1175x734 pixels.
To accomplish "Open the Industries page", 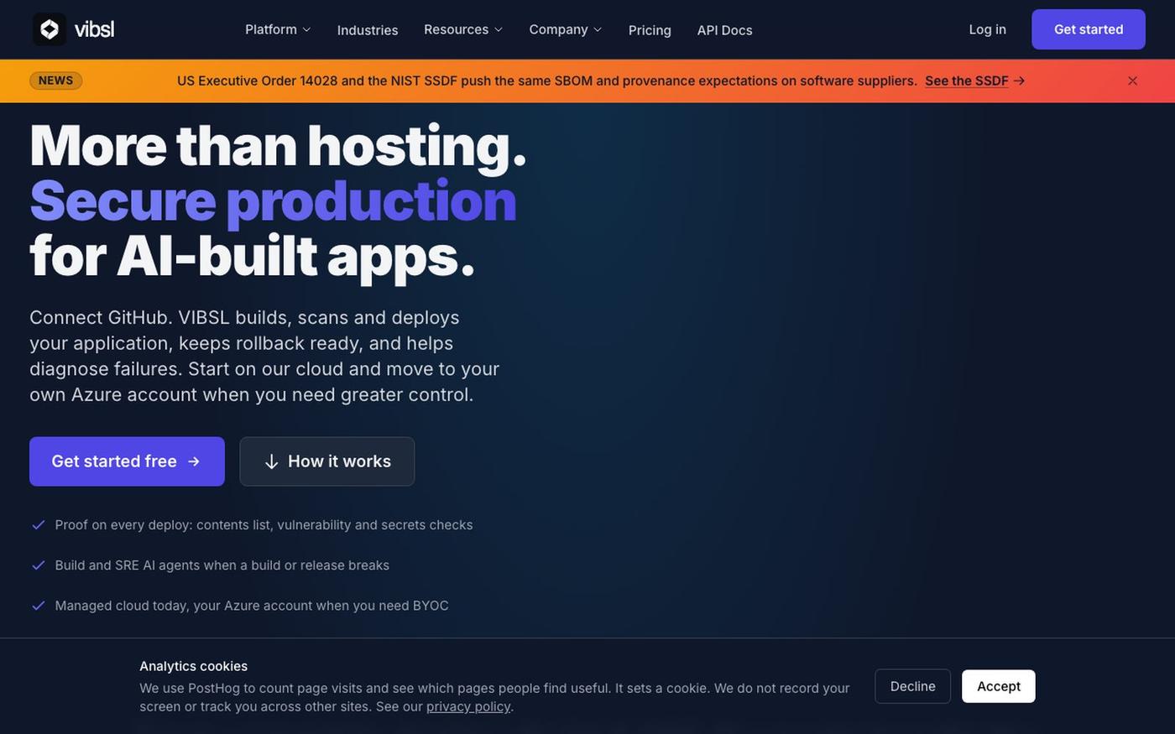I will tap(368, 30).
